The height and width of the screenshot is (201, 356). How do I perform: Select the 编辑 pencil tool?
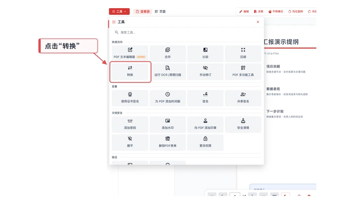point(244,11)
